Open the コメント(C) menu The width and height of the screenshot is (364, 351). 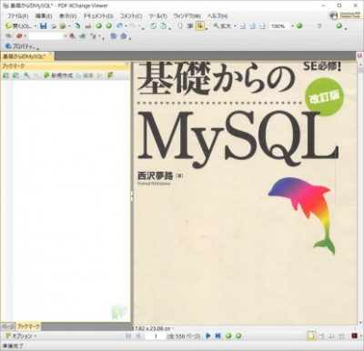(x=131, y=15)
